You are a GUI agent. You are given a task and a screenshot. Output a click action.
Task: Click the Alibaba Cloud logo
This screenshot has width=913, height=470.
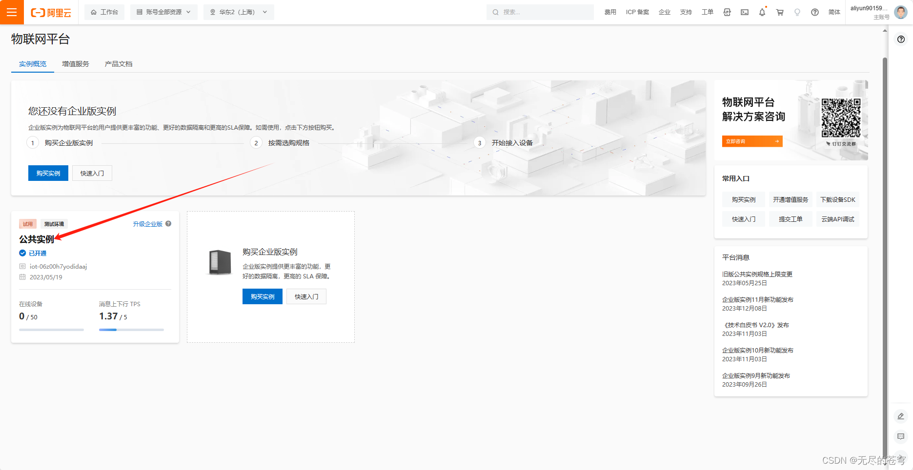point(51,13)
